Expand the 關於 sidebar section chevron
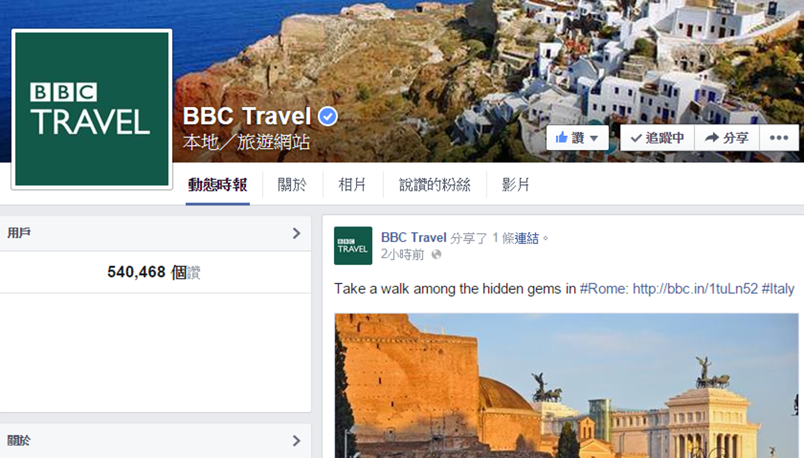This screenshot has height=458, width=804. (297, 441)
